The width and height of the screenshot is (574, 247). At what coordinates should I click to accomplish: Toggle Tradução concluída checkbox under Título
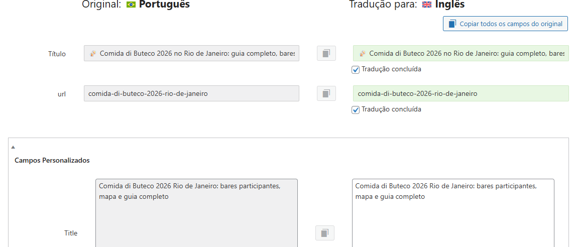click(356, 69)
